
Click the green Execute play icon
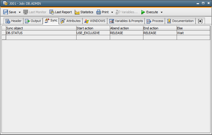pos(143,12)
